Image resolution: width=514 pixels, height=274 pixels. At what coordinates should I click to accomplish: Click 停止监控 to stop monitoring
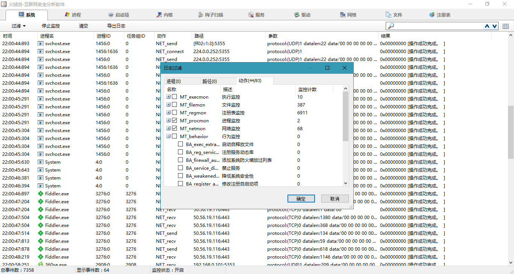(51, 26)
